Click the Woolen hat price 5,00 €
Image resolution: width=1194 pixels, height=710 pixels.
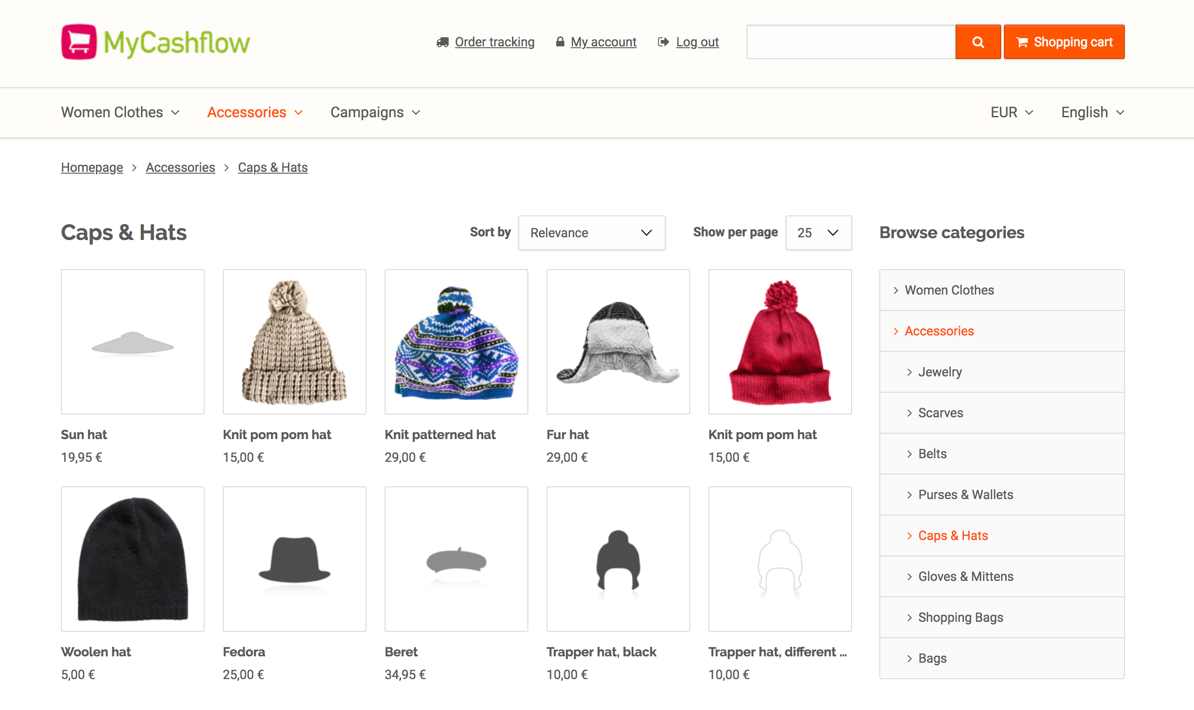(x=78, y=675)
